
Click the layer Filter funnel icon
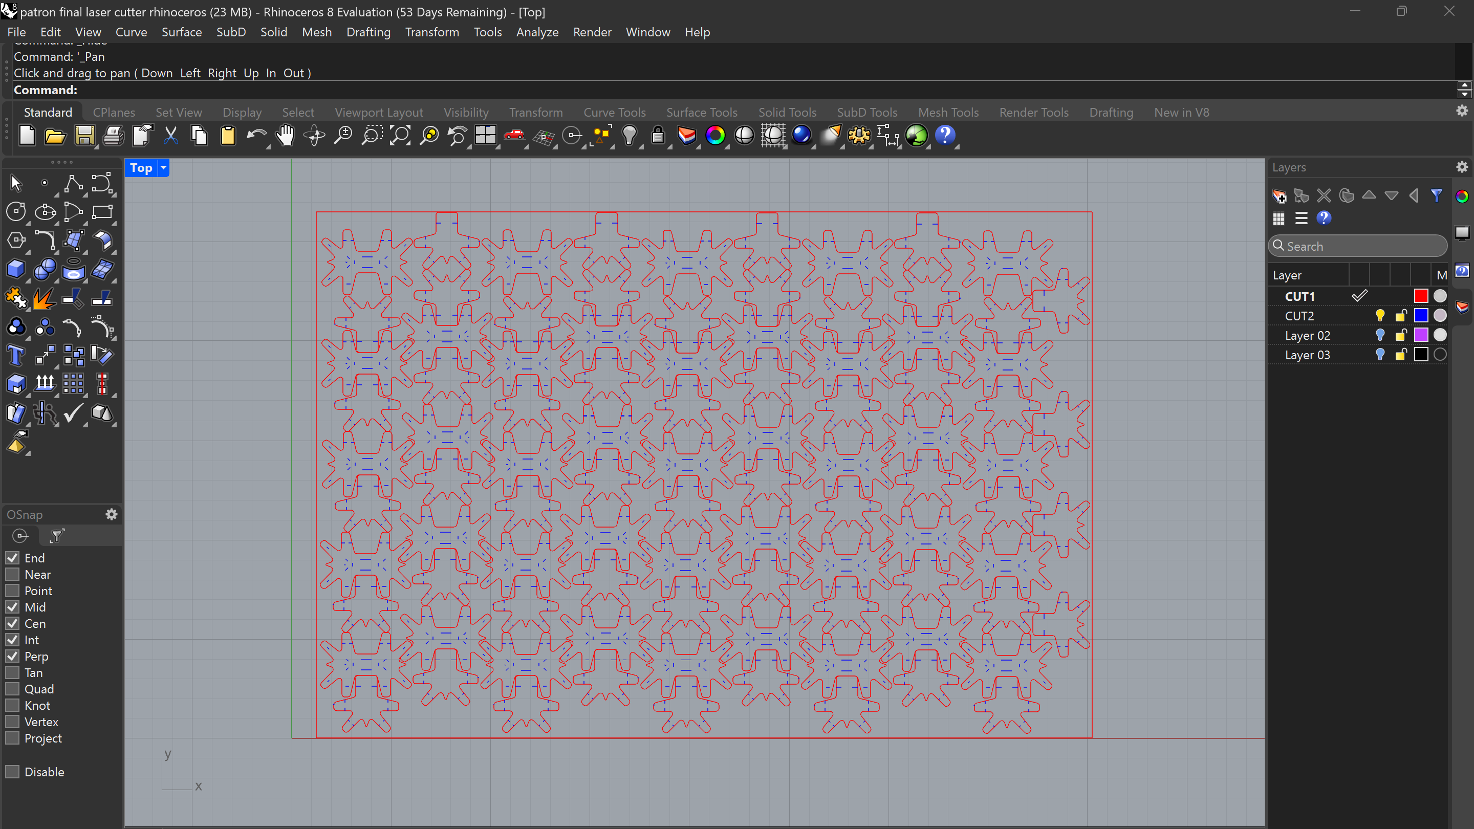click(x=1436, y=195)
